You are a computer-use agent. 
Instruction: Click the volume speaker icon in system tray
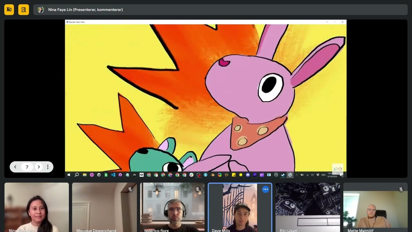pyautogui.click(x=313, y=175)
